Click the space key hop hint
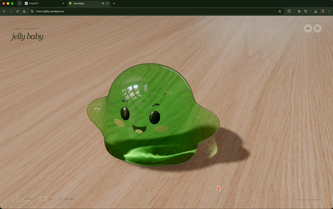 [43, 199]
